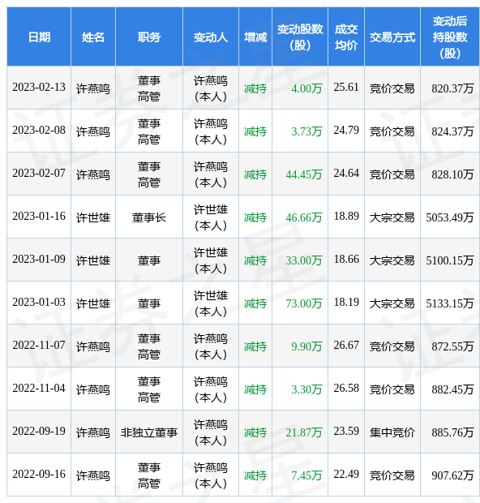Select the 5133.15万 holding value
This screenshot has height=503, width=480.
coord(449,303)
